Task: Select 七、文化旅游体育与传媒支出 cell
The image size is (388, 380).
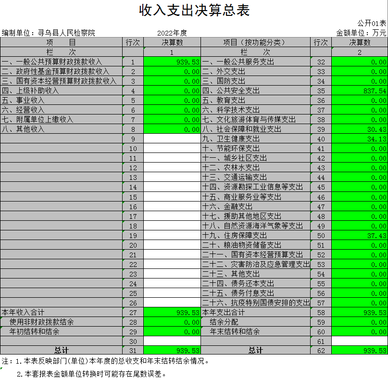Action: click(256, 120)
